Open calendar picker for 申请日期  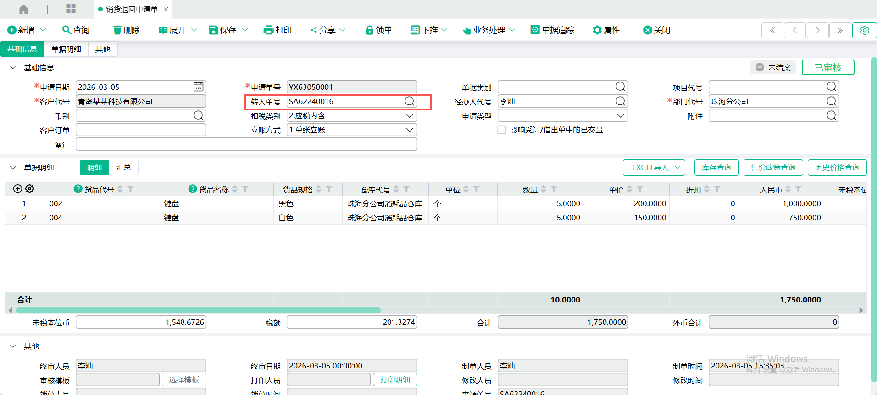click(x=198, y=87)
